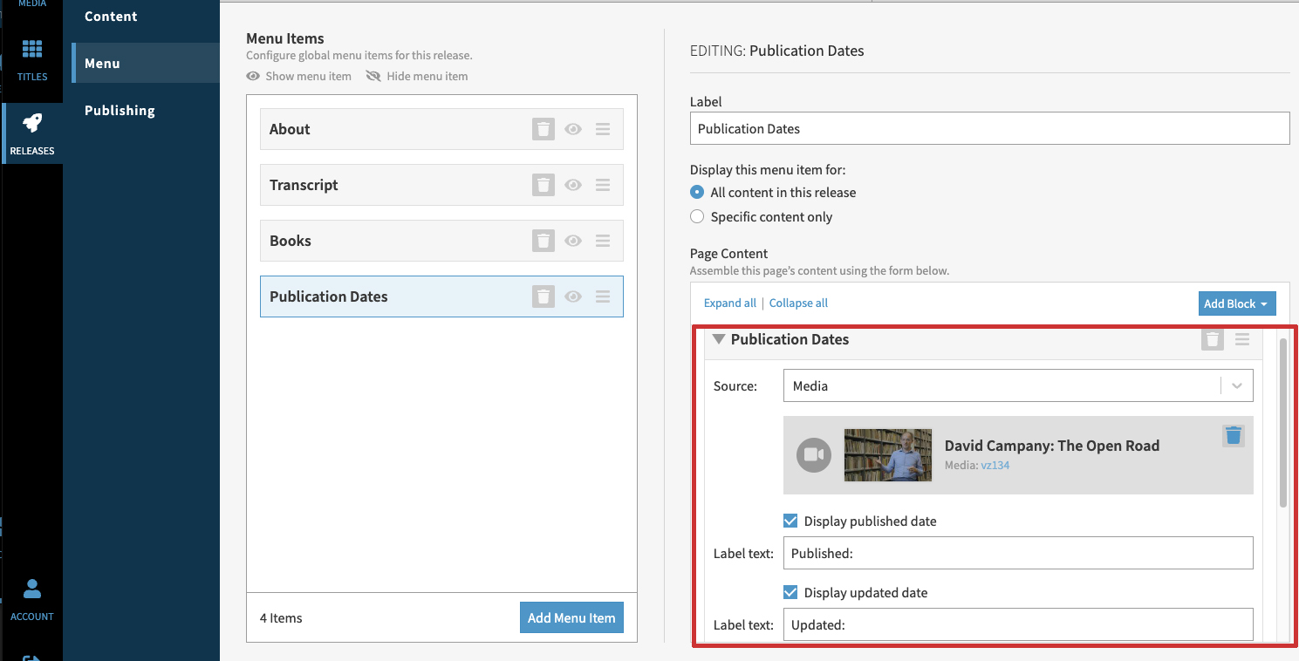Click the page content vertical scrollbar

1282,423
